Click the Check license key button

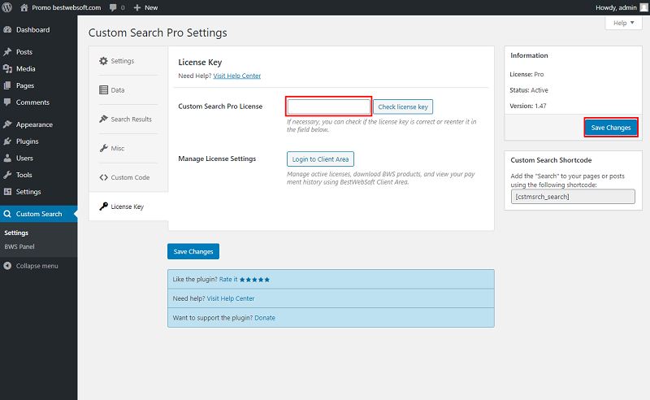coord(403,107)
